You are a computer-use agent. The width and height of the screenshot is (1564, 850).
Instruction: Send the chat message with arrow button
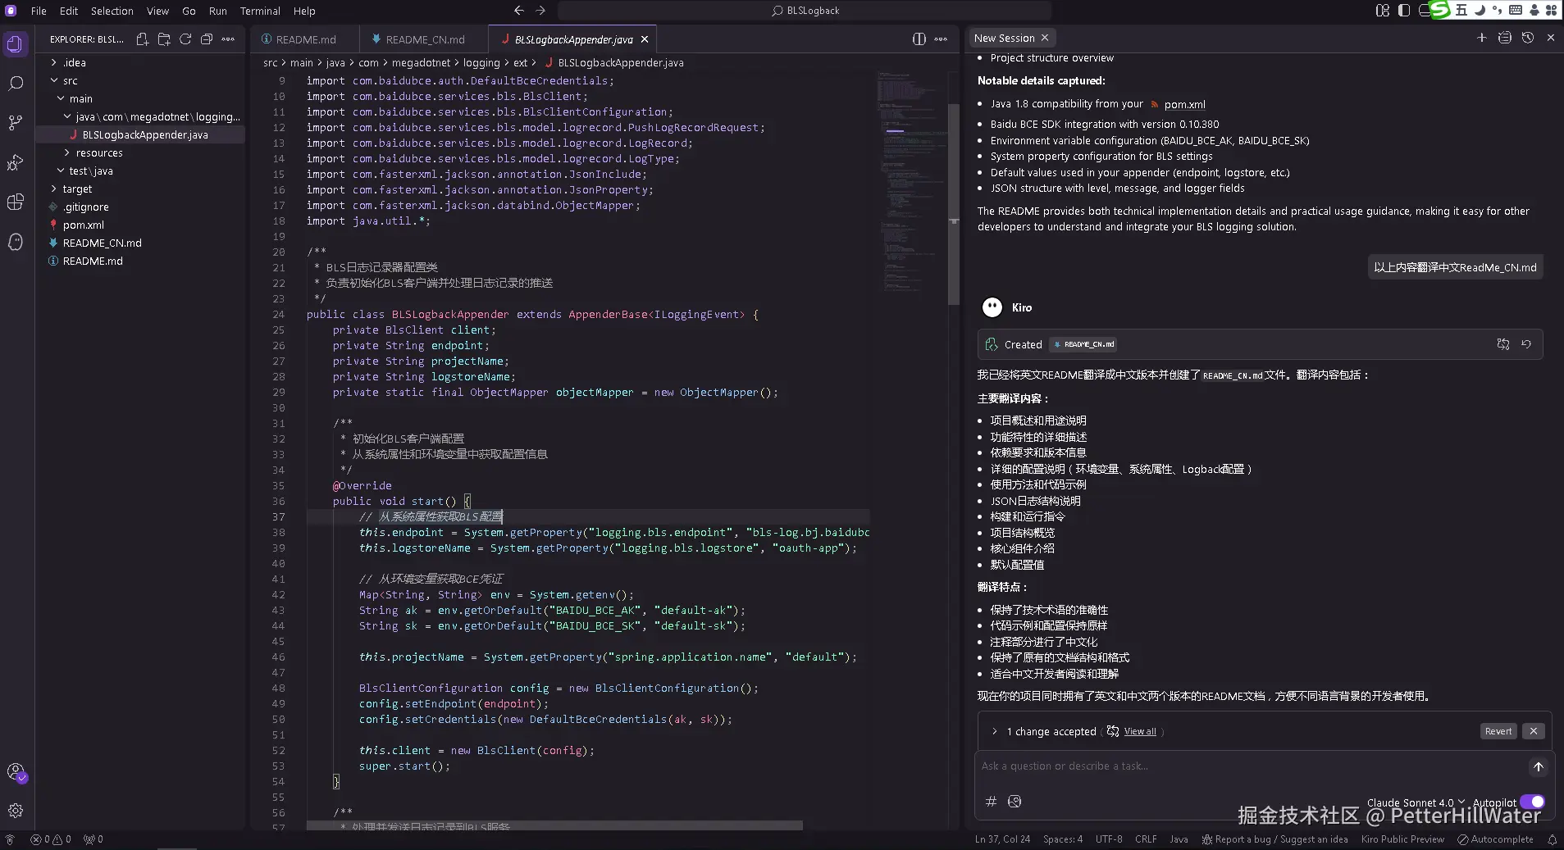click(1539, 767)
